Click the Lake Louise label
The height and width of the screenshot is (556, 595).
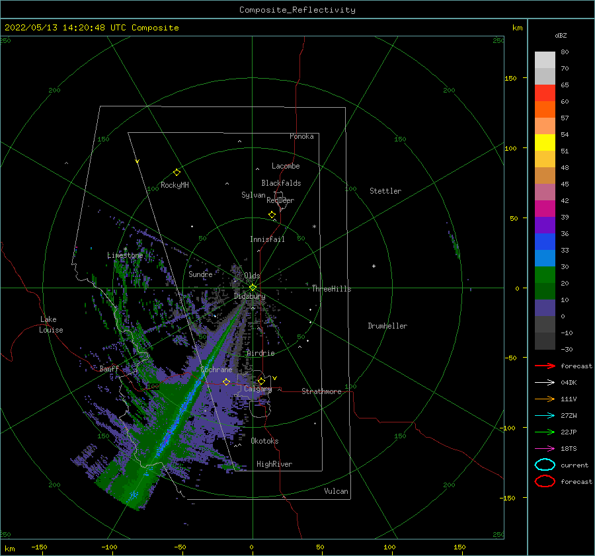[51, 325]
